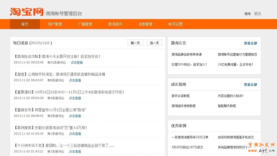Go to the 微淘插件 tab

(x=115, y=24)
